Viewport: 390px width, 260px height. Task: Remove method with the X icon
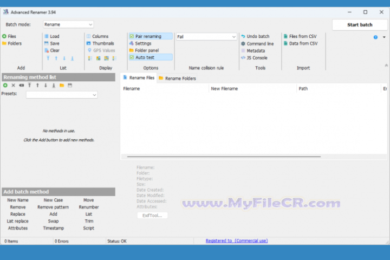click(14, 86)
